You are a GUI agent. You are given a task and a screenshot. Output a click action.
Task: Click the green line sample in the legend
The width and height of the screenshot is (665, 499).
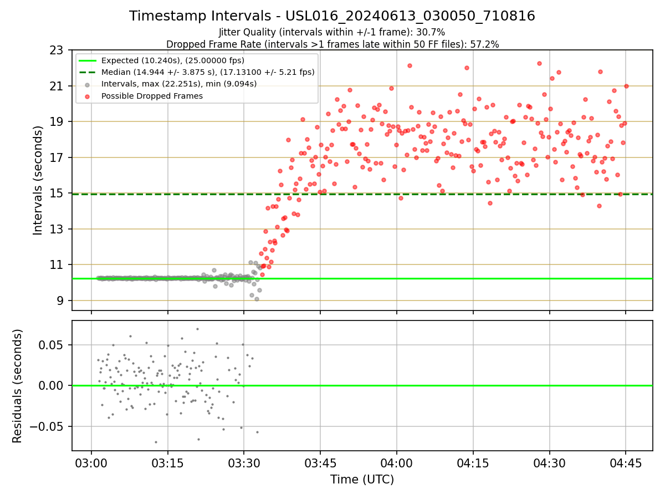(88, 60)
